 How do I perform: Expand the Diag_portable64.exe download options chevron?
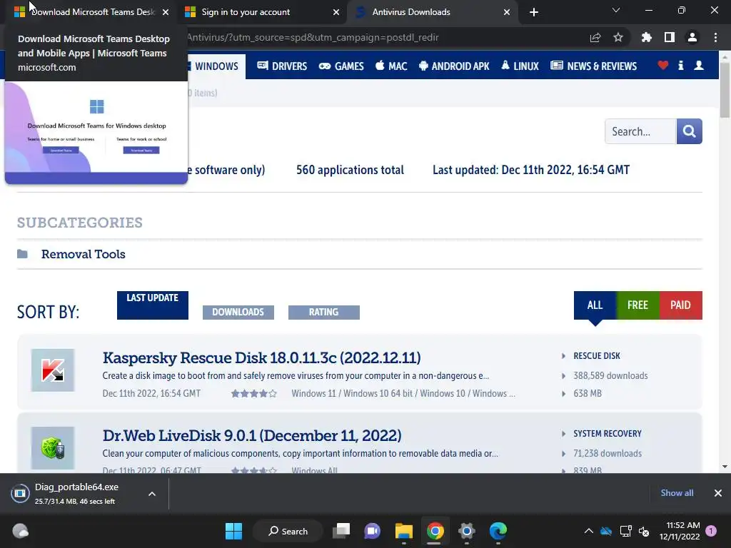[152, 494]
